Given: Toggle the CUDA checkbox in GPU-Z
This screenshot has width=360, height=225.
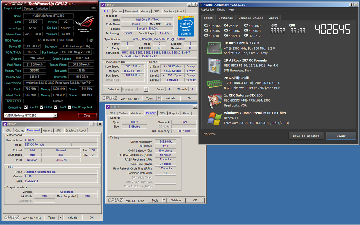Looking at the screenshot, I should click(x=42, y=107).
